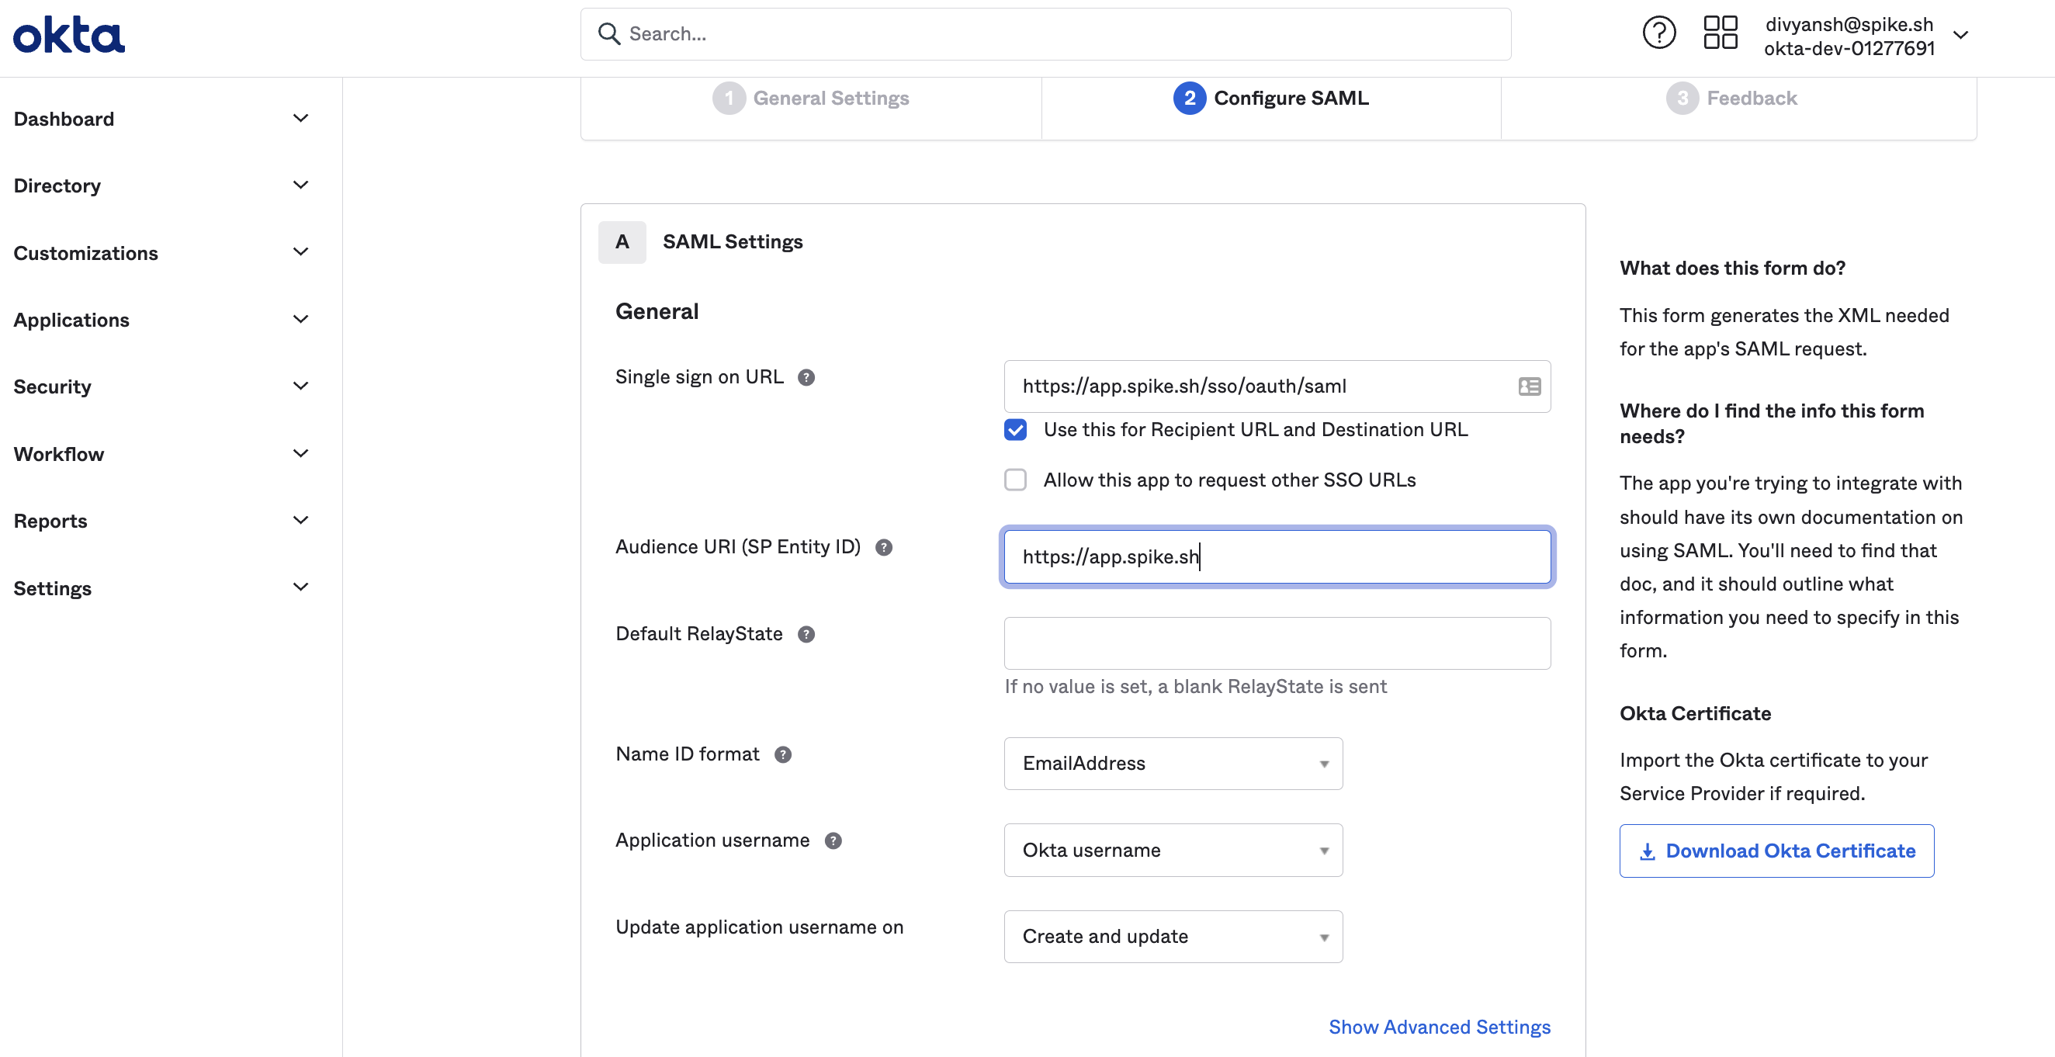Click the 'A' section badge beside SAML Settings
The width and height of the screenshot is (2055, 1057).
[x=622, y=241]
